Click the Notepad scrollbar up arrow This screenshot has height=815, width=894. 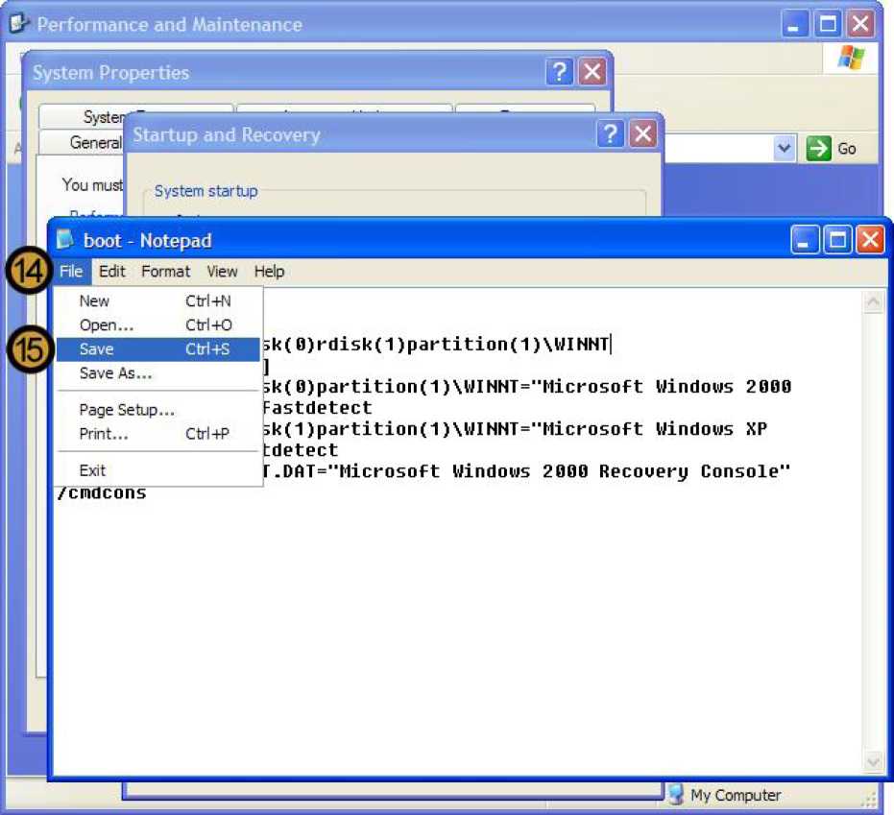click(x=873, y=302)
